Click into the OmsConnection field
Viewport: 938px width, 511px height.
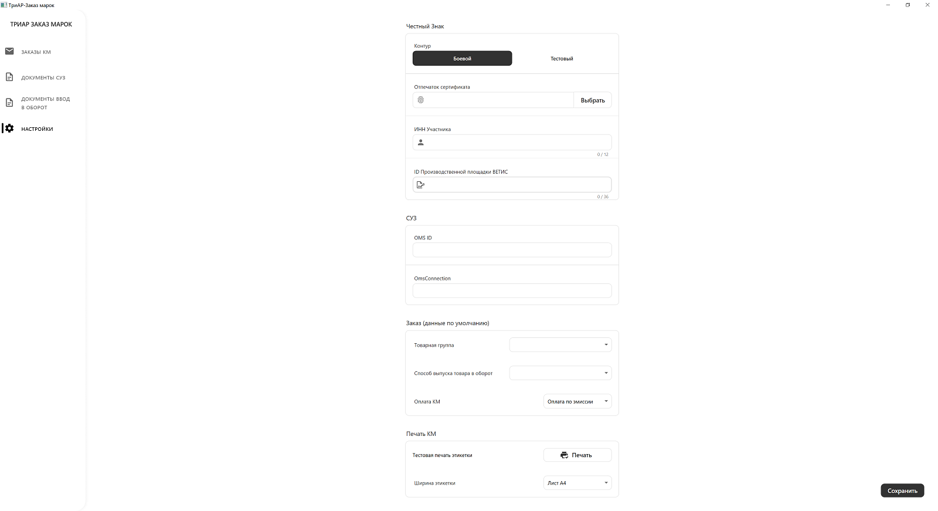[512, 290]
